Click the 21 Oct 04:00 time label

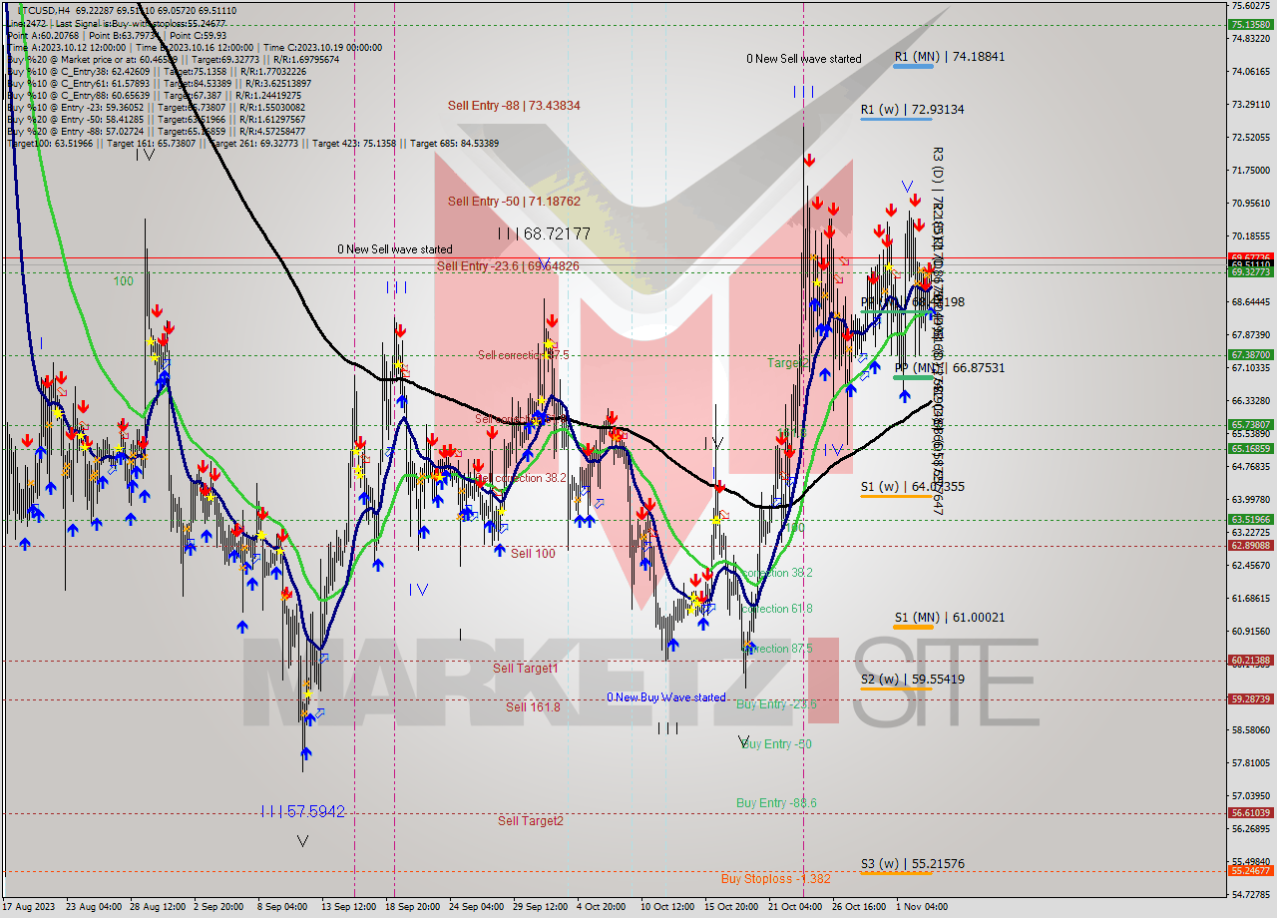pos(796,907)
